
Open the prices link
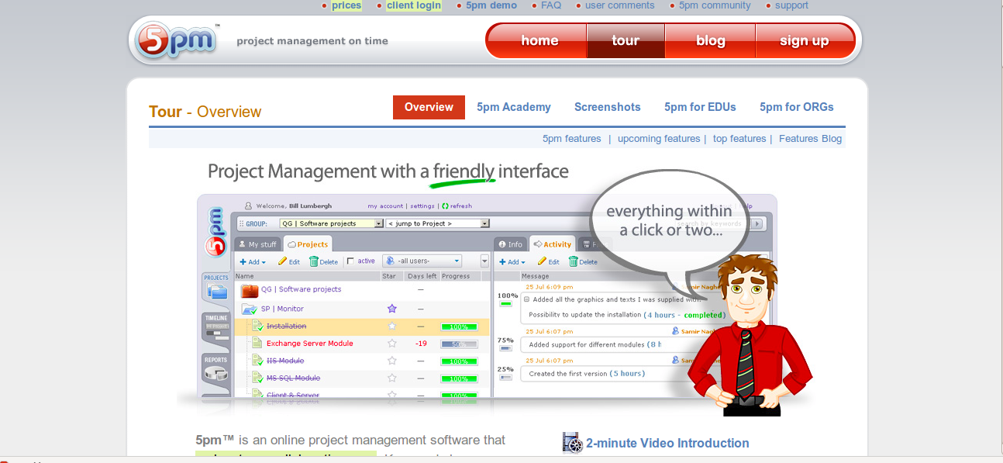tap(346, 5)
